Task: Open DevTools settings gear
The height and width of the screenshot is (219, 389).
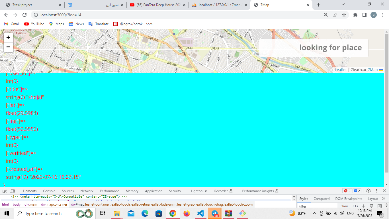Action: pyautogui.click(x=368, y=191)
